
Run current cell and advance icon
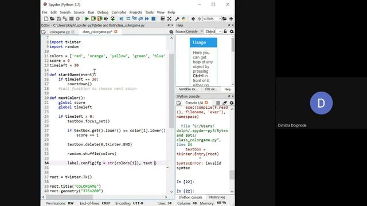[x=100, y=19]
